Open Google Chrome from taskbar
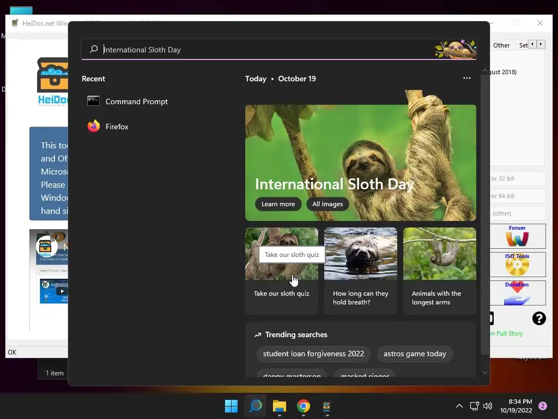Image resolution: width=558 pixels, height=419 pixels. coord(303,406)
